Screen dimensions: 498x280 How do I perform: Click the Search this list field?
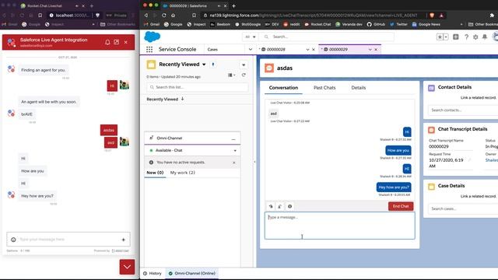click(x=197, y=87)
